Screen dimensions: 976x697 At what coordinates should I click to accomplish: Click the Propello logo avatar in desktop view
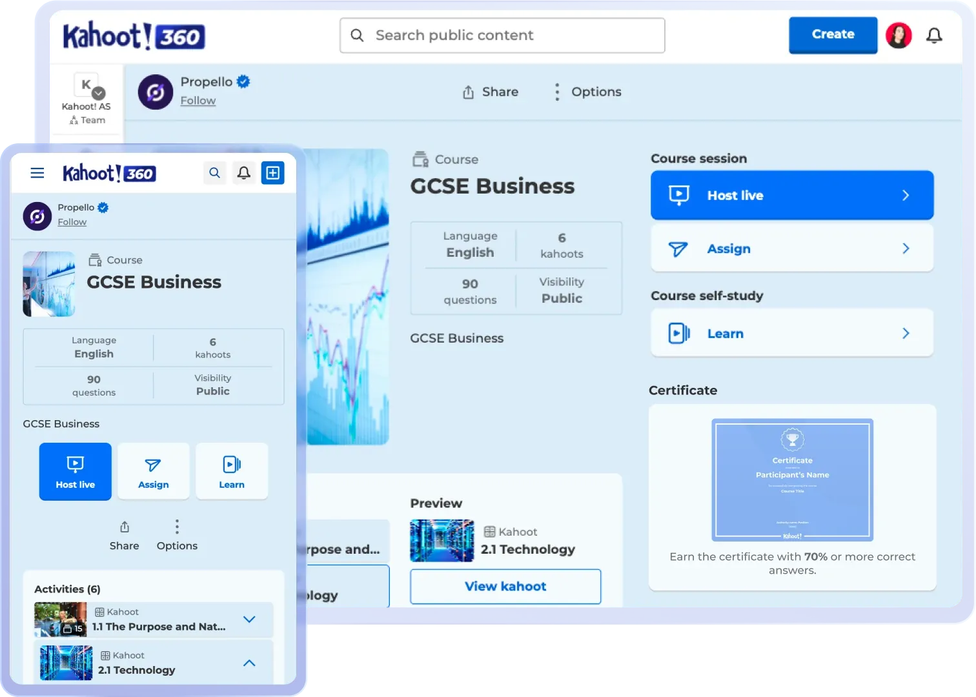pyautogui.click(x=156, y=92)
